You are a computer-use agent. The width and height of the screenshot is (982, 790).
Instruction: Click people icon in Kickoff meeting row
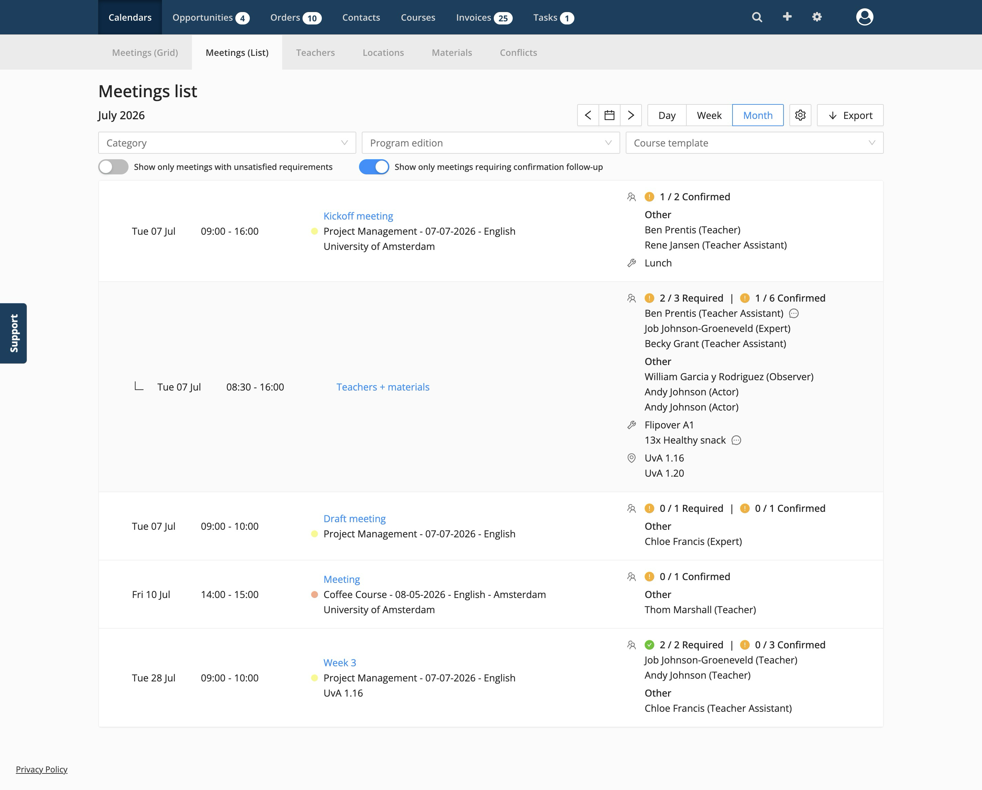(x=631, y=197)
